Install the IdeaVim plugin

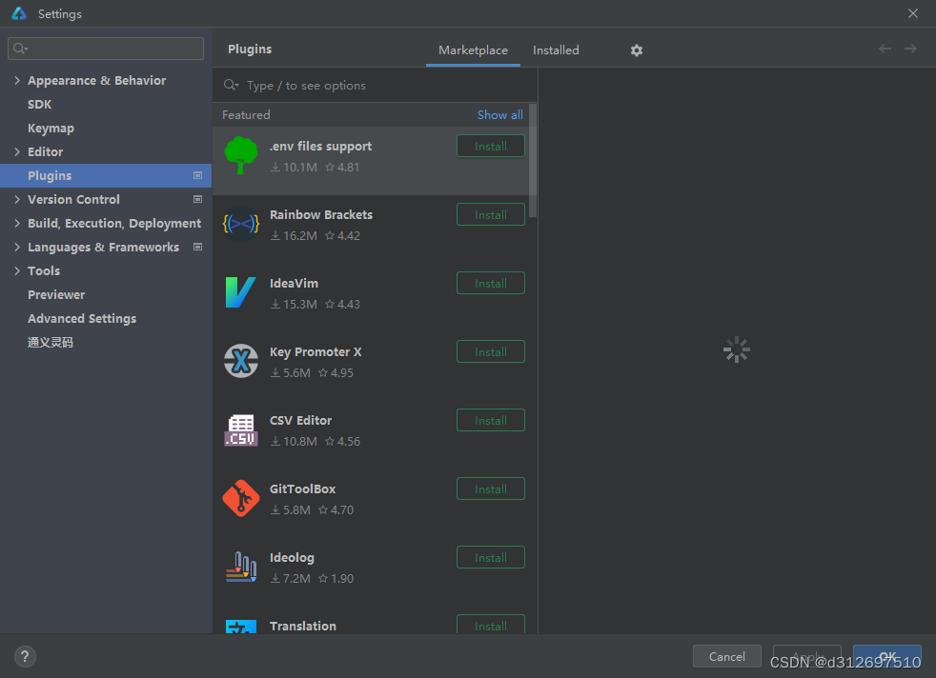coord(491,283)
